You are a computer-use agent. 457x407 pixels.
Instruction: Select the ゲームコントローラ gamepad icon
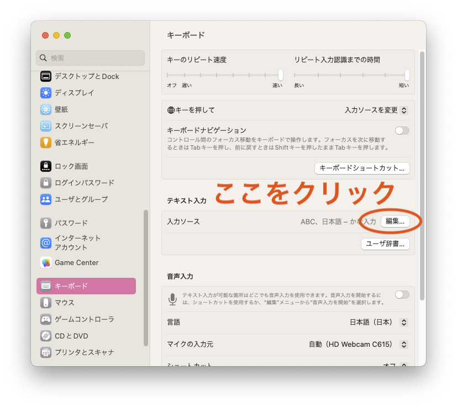coord(46,319)
